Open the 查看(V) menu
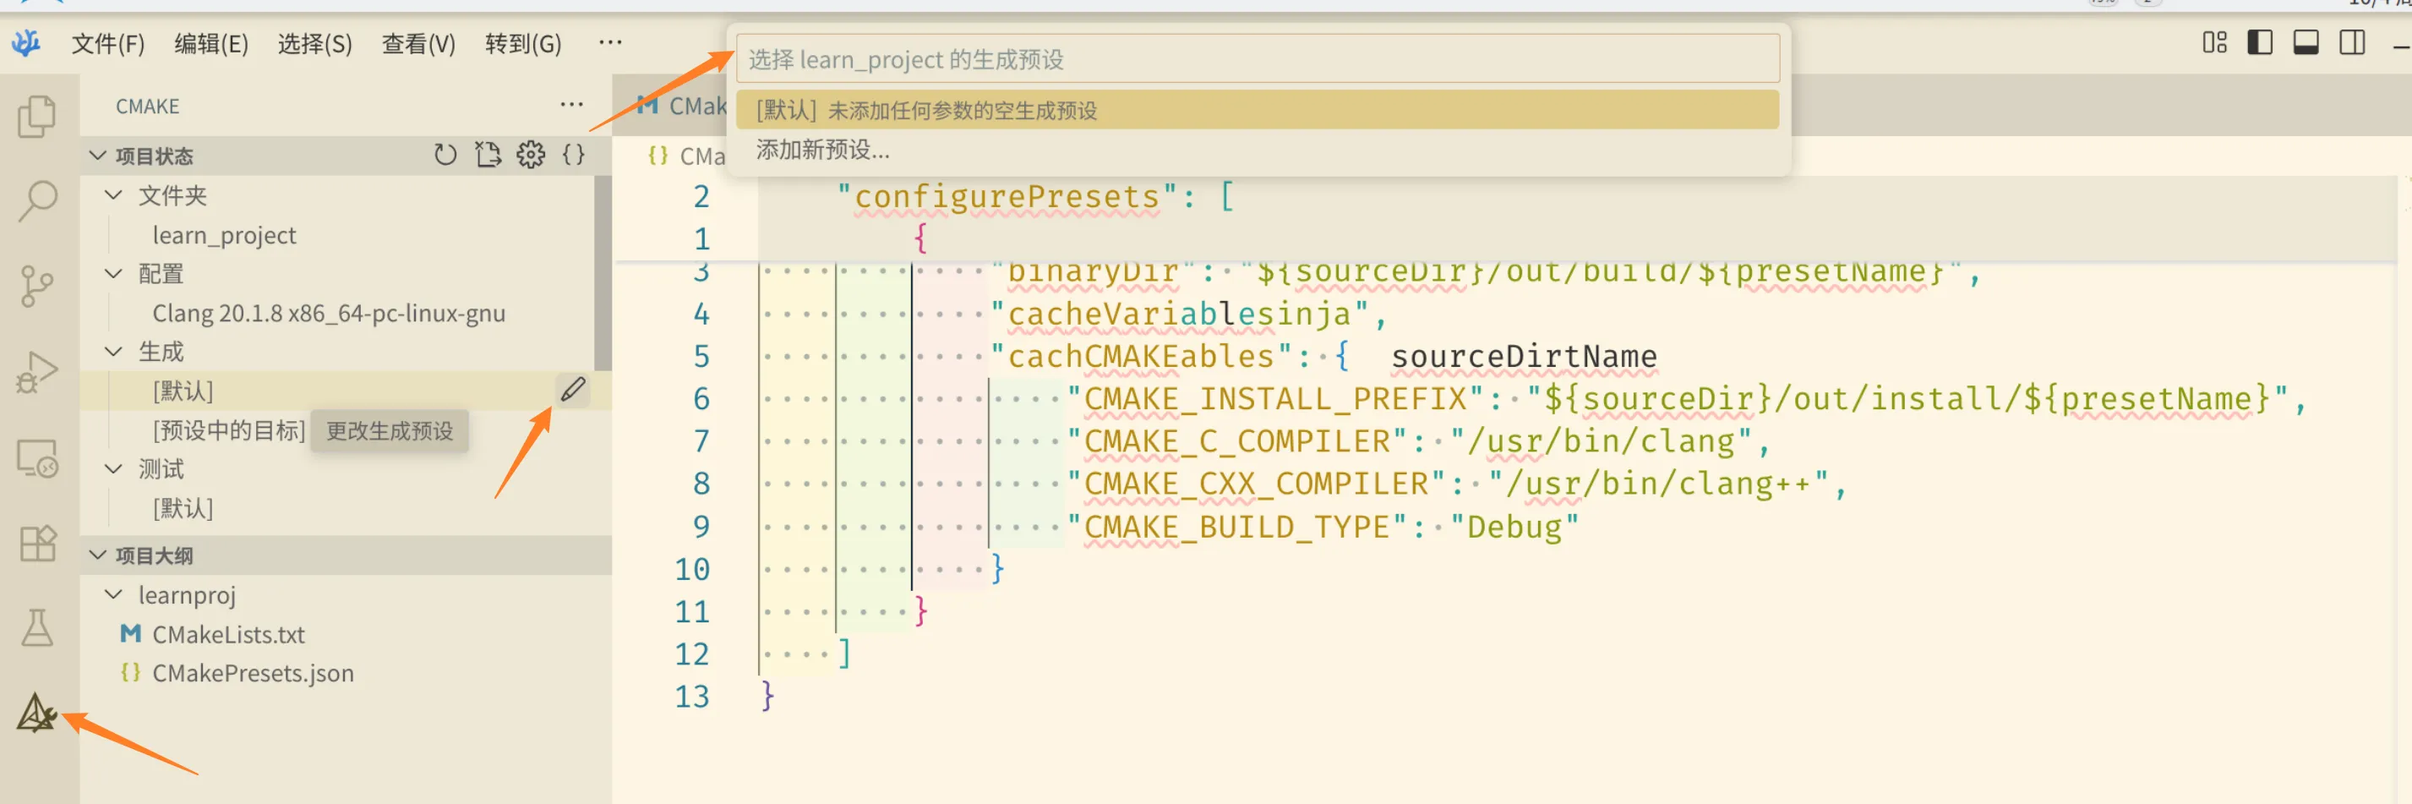Viewport: 2412px width, 804px height. (417, 43)
